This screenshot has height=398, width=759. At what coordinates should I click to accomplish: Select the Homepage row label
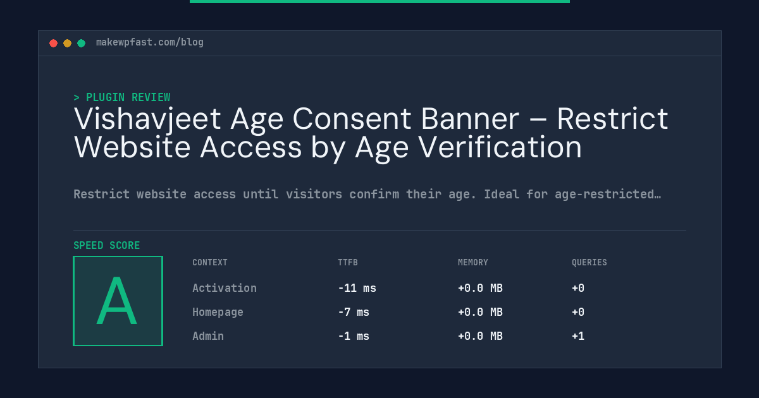[218, 312]
